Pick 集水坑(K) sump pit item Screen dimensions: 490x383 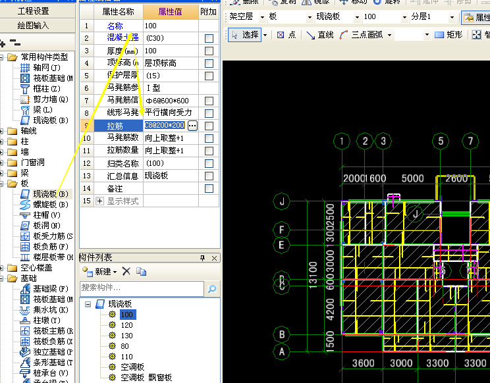coord(44,310)
